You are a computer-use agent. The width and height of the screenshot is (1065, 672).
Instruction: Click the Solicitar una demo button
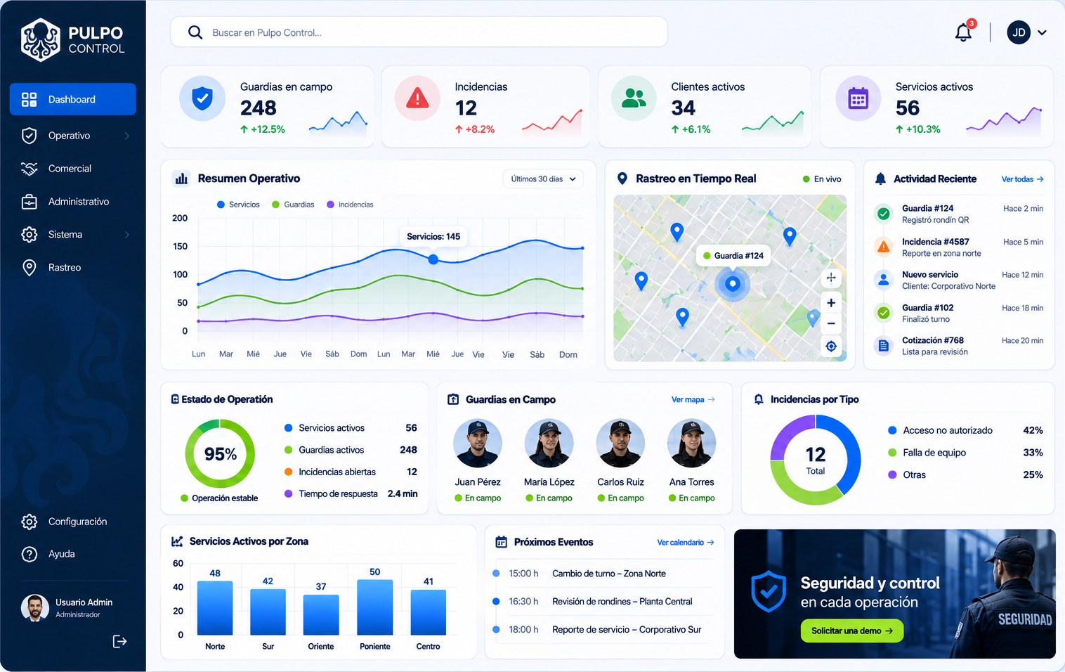click(x=852, y=631)
